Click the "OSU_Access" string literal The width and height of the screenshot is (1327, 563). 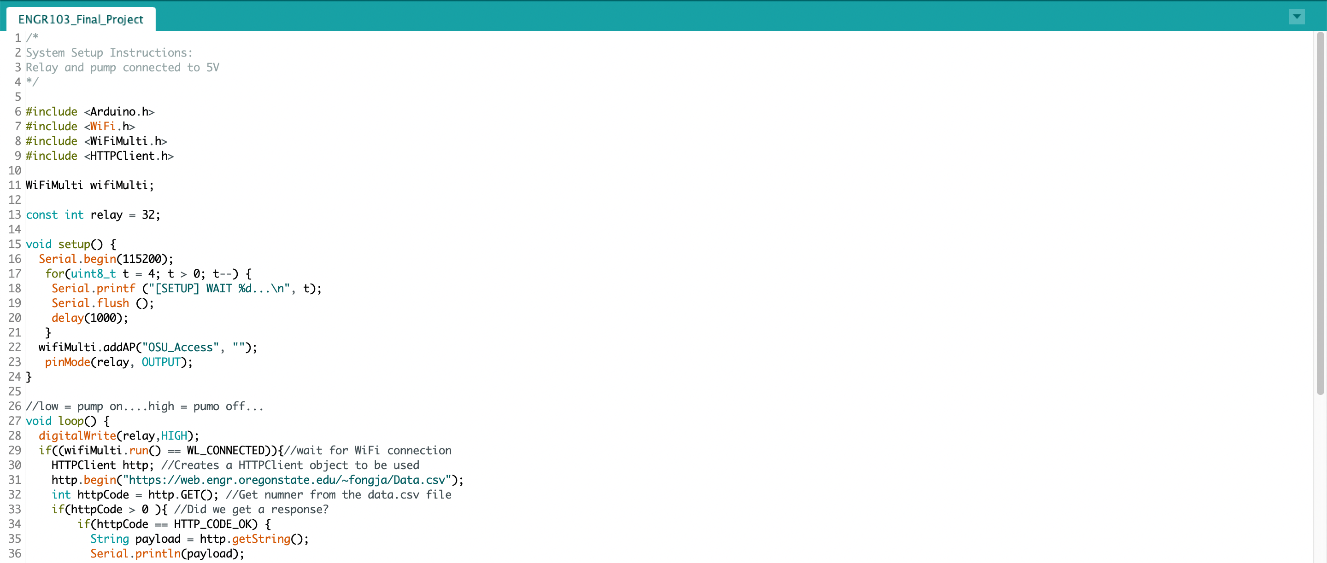[180, 348]
